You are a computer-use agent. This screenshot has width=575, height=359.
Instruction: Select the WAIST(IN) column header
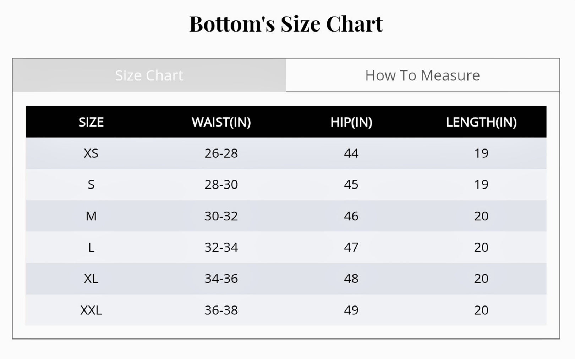221,122
